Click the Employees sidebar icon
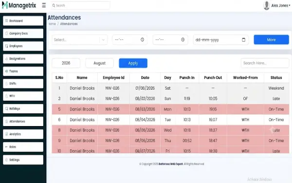The image size is (292, 183). tap(6, 46)
